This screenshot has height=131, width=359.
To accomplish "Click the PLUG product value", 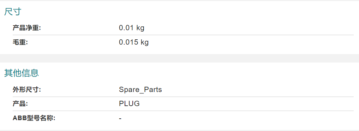I will pos(129,104).
